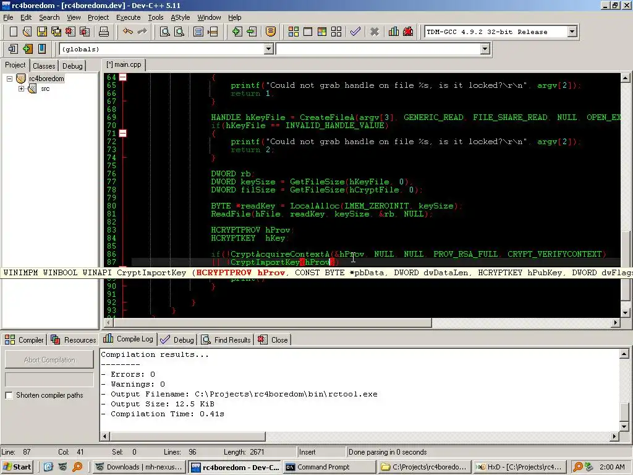The image size is (633, 475).
Task: Switch to the Debug tab in left panel
Action: click(72, 66)
